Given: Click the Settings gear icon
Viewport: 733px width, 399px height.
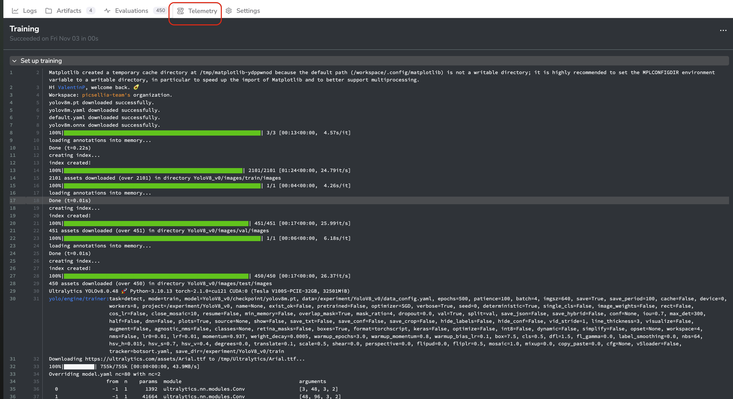Looking at the screenshot, I should (x=229, y=11).
